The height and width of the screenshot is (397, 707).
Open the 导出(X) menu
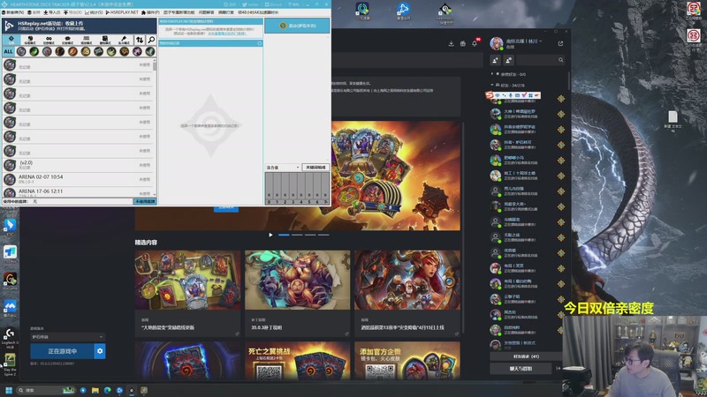click(72, 12)
